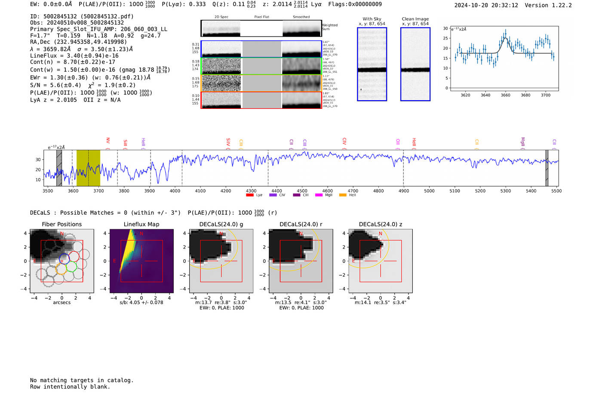The height and width of the screenshot is (410, 602).
Task: Open the green-bordered Smoothed cutout
Action: 301,66
